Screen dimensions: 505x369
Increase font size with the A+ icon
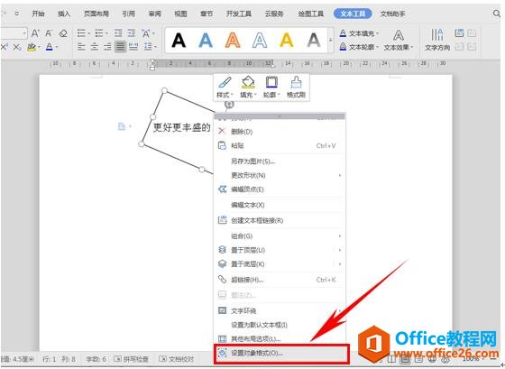(x=35, y=32)
